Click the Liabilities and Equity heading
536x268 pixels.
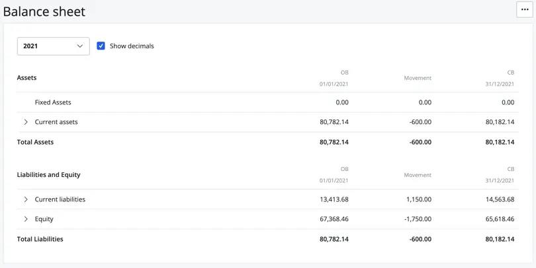[48, 175]
